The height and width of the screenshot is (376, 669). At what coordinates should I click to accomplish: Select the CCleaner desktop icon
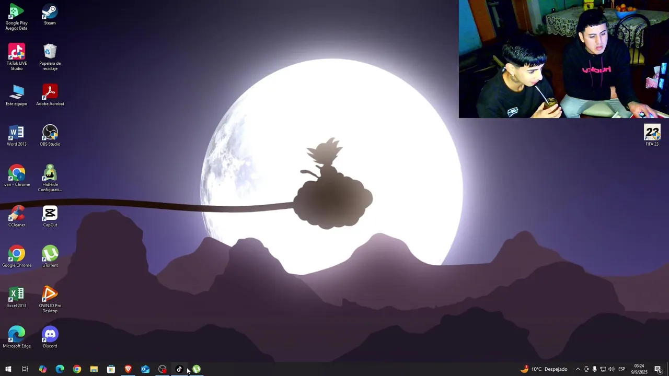tap(17, 216)
